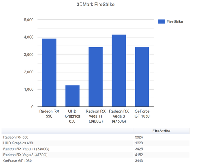Click table row name Radeon RX 550

(x=16, y=137)
